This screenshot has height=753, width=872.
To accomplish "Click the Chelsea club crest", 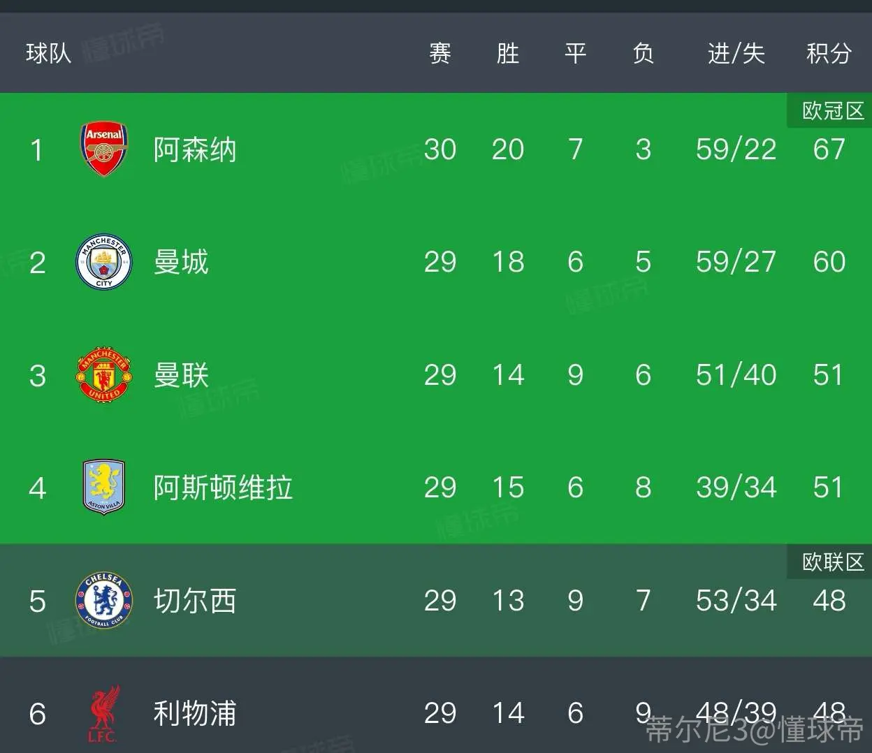I will coord(103,600).
